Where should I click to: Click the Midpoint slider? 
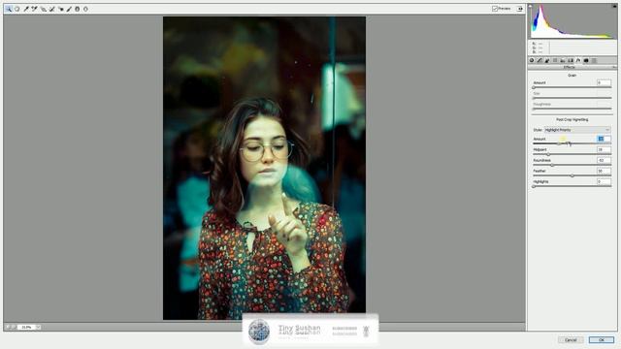pos(572,154)
